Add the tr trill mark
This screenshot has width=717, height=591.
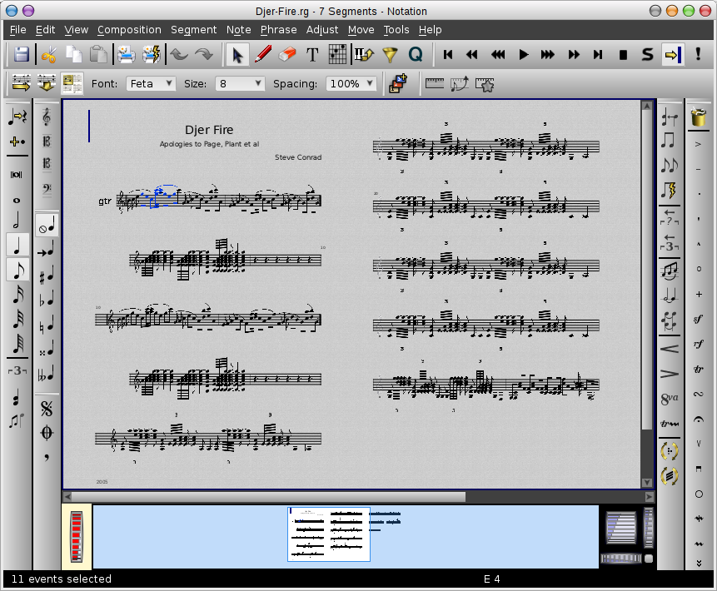[698, 369]
